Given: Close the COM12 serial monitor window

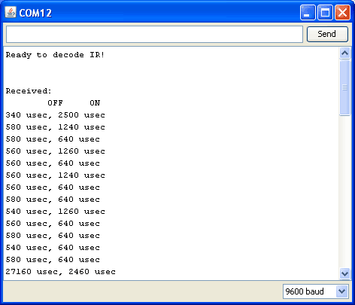Looking at the screenshot, I should tap(342, 12).
